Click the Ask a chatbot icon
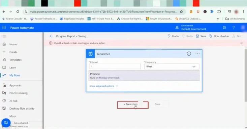The height and width of the screenshot is (129, 247). pyautogui.click(x=6, y=123)
